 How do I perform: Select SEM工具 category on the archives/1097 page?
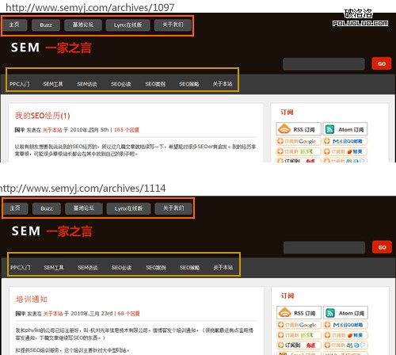[53, 84]
